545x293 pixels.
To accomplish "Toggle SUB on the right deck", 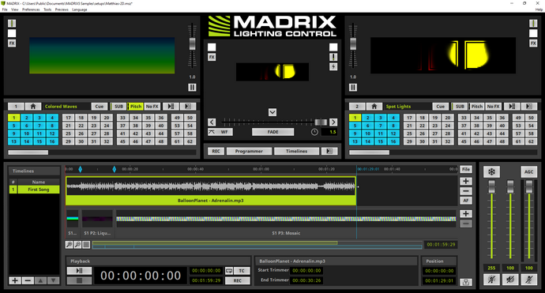I will tap(460, 107).
